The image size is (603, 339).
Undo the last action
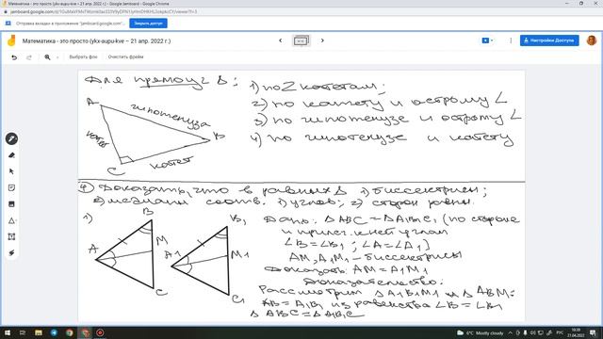tap(14, 57)
